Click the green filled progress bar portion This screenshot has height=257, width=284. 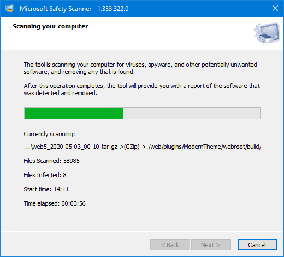tap(74, 113)
